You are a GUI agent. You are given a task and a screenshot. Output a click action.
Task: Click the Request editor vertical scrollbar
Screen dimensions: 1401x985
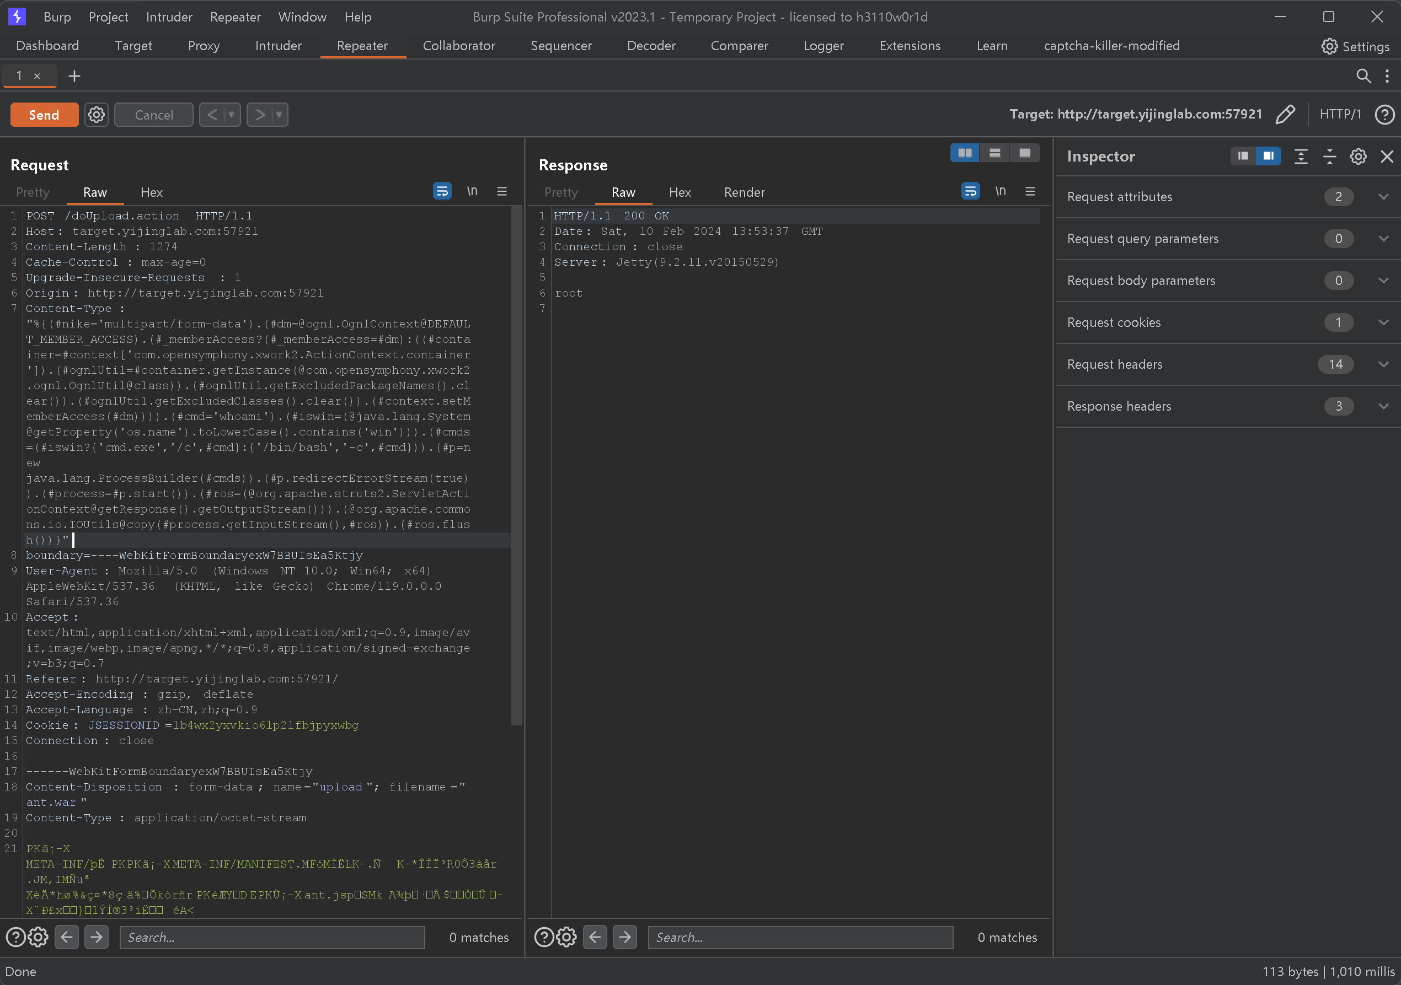click(x=517, y=464)
